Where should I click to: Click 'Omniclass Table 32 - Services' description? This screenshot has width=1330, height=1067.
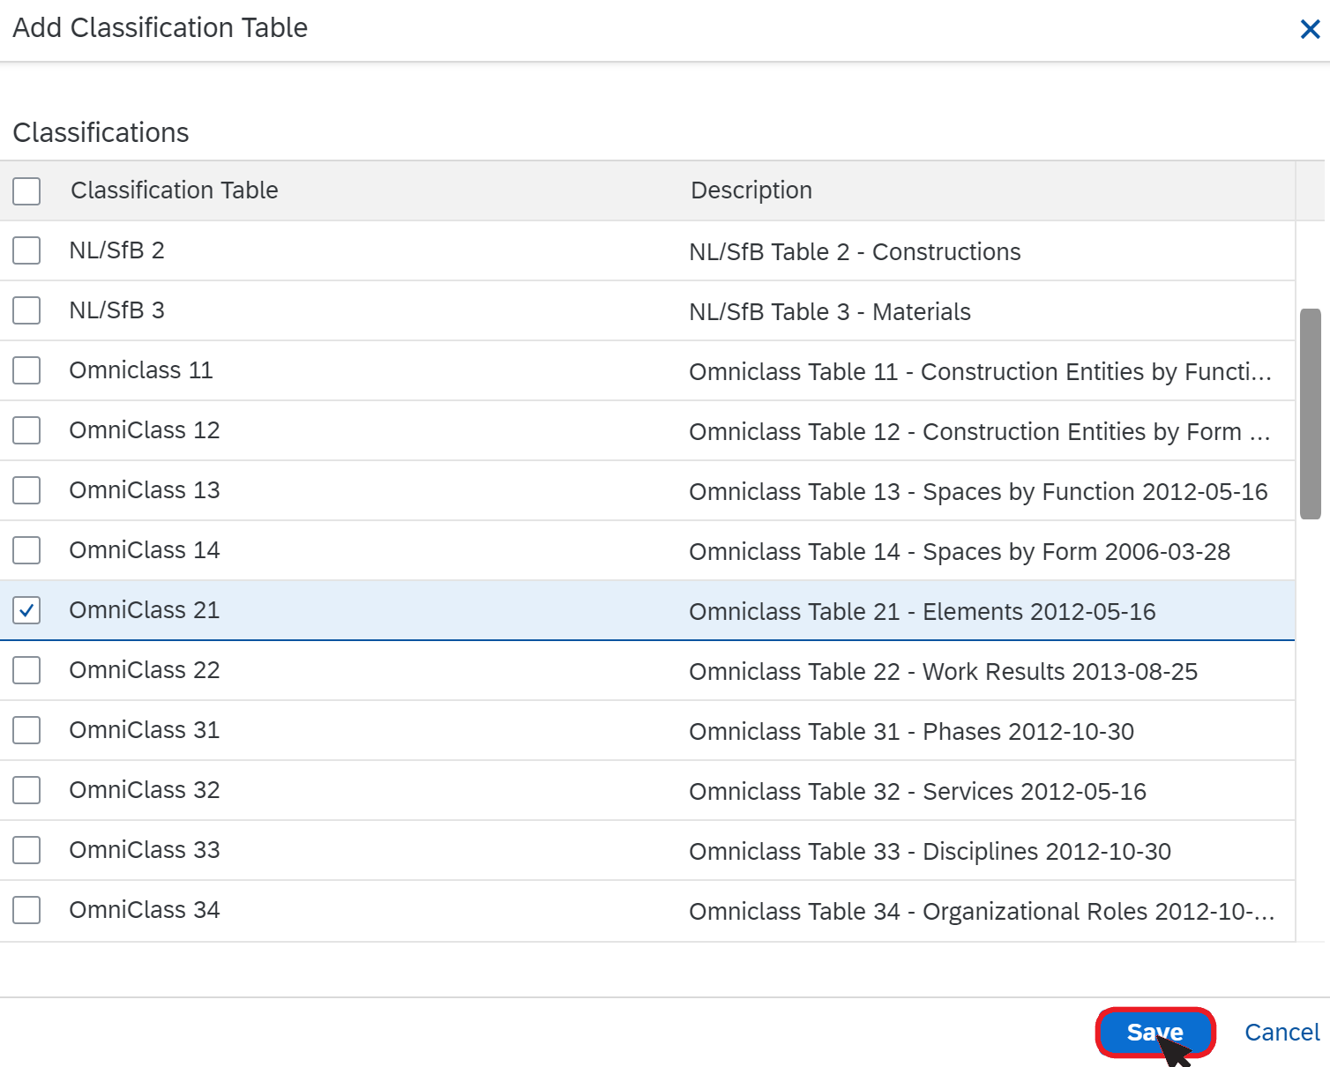[x=918, y=792]
